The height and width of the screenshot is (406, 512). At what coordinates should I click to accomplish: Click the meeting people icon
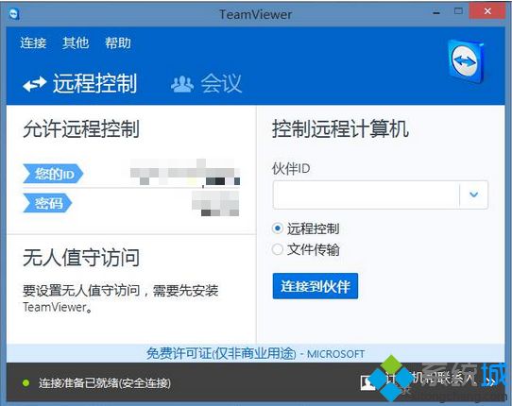[x=182, y=84]
